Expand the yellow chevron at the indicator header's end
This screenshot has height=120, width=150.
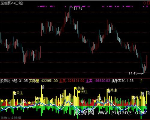click(x=142, y=81)
